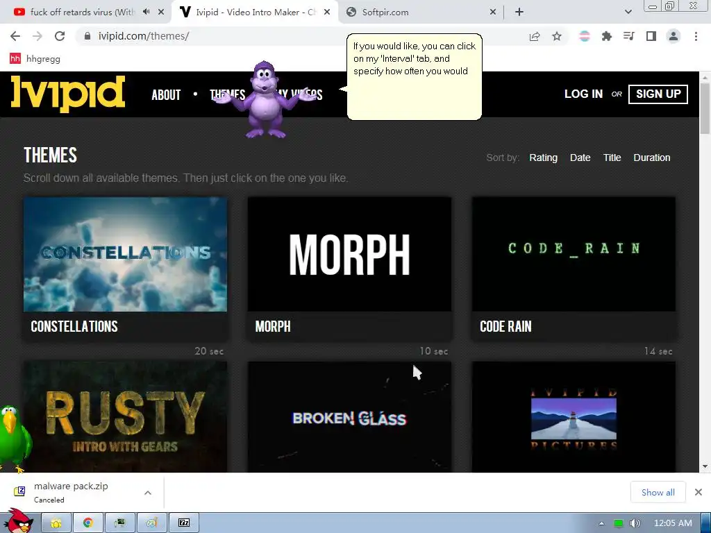
Task: Click Show all downloads button
Action: [658, 492]
